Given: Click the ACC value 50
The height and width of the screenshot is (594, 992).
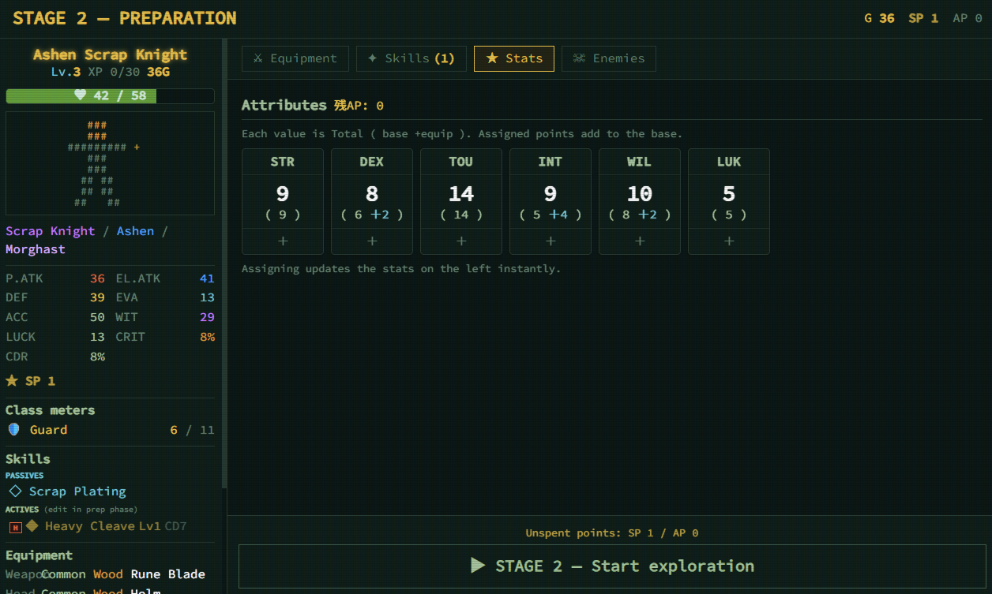Looking at the screenshot, I should [x=97, y=317].
